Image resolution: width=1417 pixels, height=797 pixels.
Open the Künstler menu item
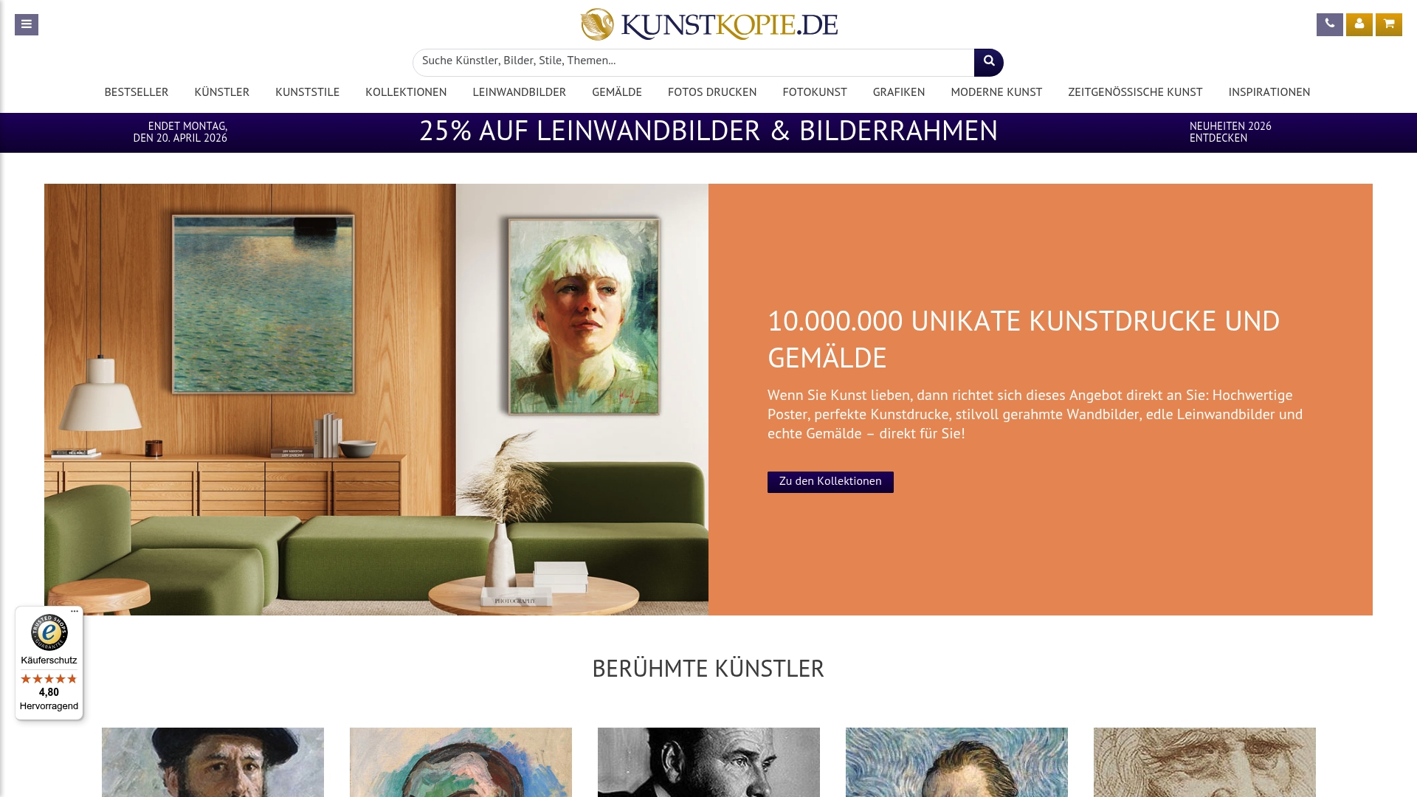click(221, 93)
